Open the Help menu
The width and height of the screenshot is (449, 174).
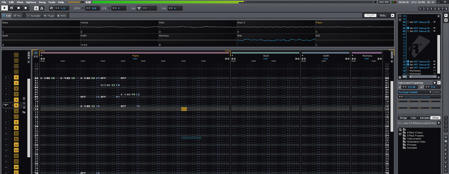point(61,2)
